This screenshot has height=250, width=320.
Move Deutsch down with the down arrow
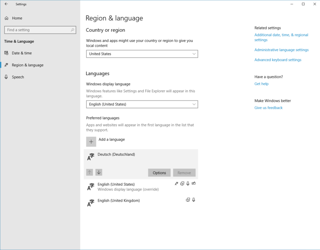point(99,172)
